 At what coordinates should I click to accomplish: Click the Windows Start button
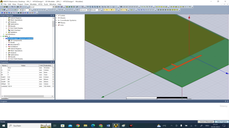click(4, 126)
